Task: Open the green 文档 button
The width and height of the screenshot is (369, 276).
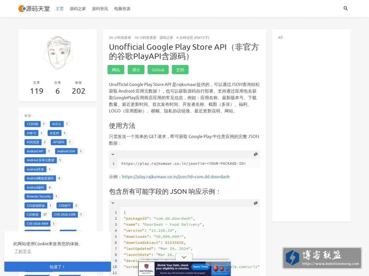Action: [180, 70]
